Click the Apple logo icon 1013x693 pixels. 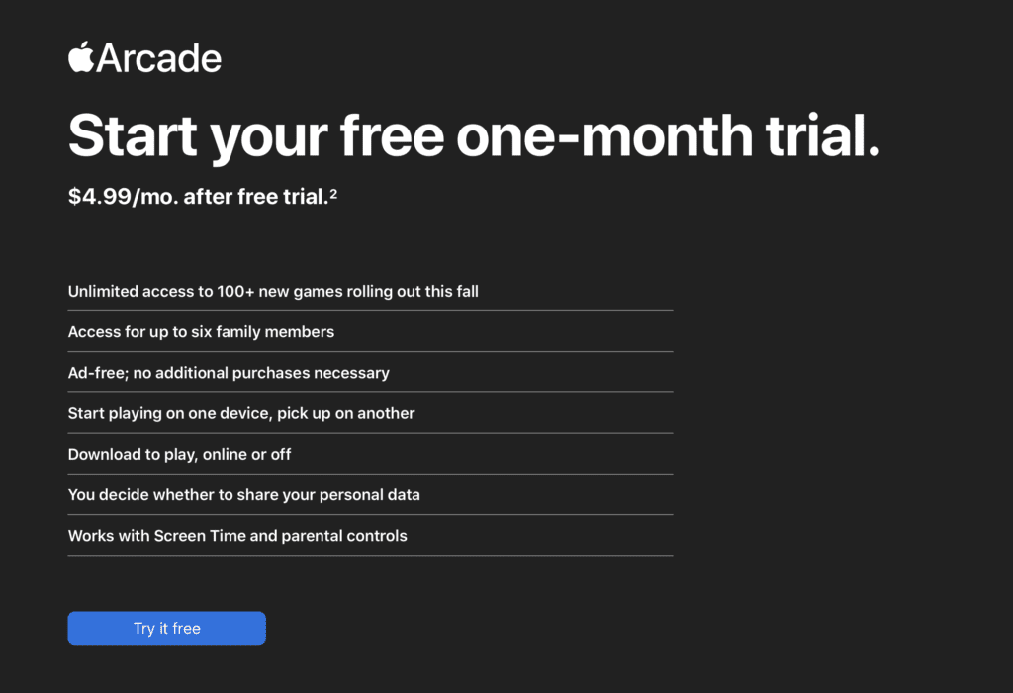80,57
